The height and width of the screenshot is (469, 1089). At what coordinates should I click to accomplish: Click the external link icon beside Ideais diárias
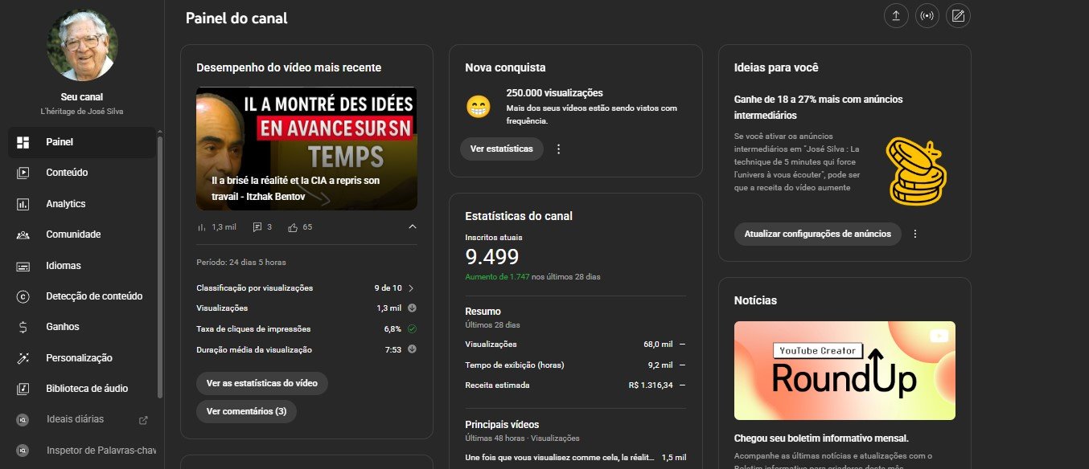(x=144, y=420)
